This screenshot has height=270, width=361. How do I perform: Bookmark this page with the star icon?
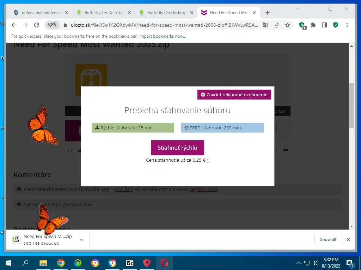(x=288, y=25)
